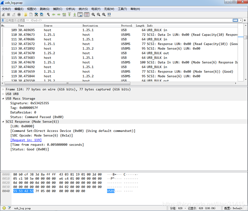Open the 无线(W) menu
Image resolution: width=248 pixels, height=211 pixels.
pyautogui.click(x=109, y=9)
